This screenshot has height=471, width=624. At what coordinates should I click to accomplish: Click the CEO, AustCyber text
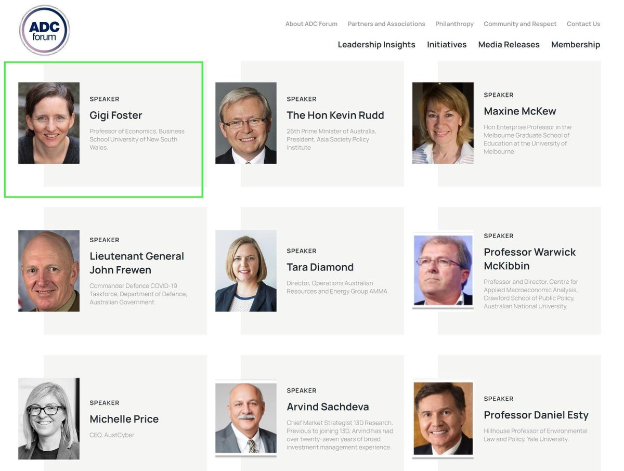pos(112,435)
